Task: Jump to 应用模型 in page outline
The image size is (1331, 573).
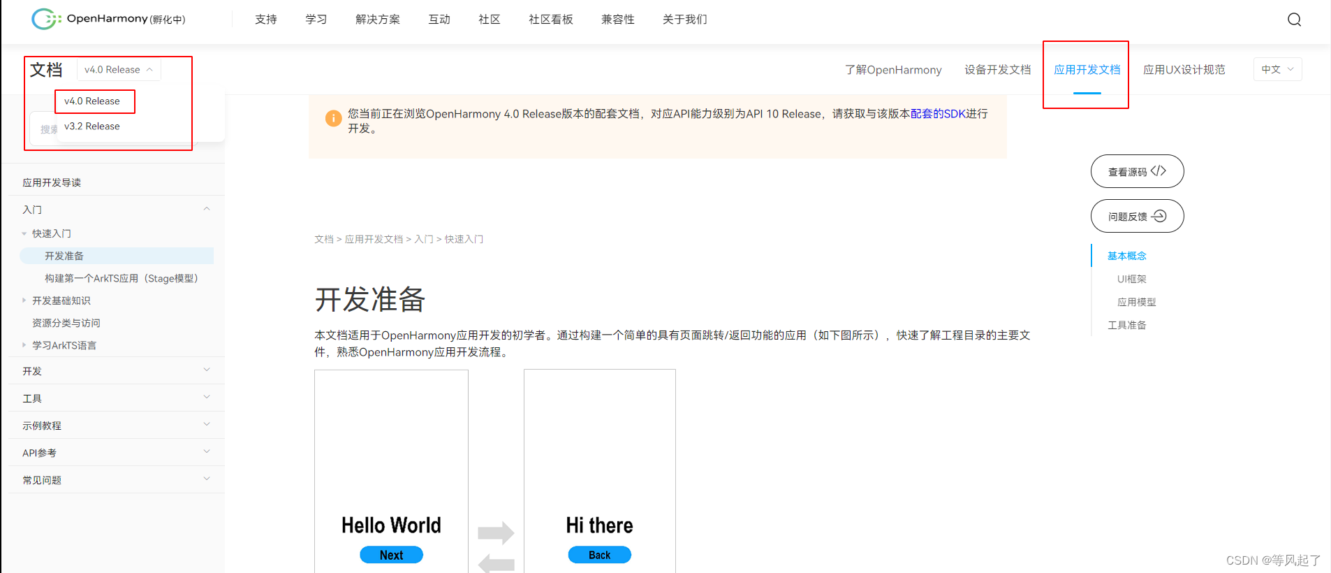Action: coord(1137,302)
